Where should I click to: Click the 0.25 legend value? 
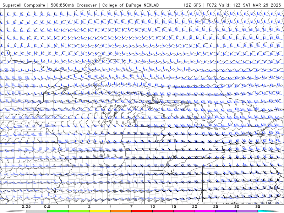[26, 207]
